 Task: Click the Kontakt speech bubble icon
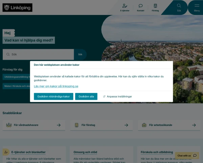point(140,6)
